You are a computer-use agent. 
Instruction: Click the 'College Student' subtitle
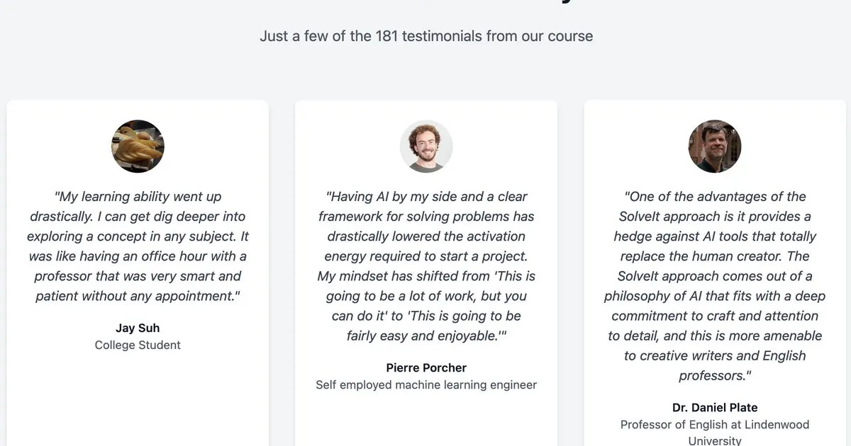(138, 345)
